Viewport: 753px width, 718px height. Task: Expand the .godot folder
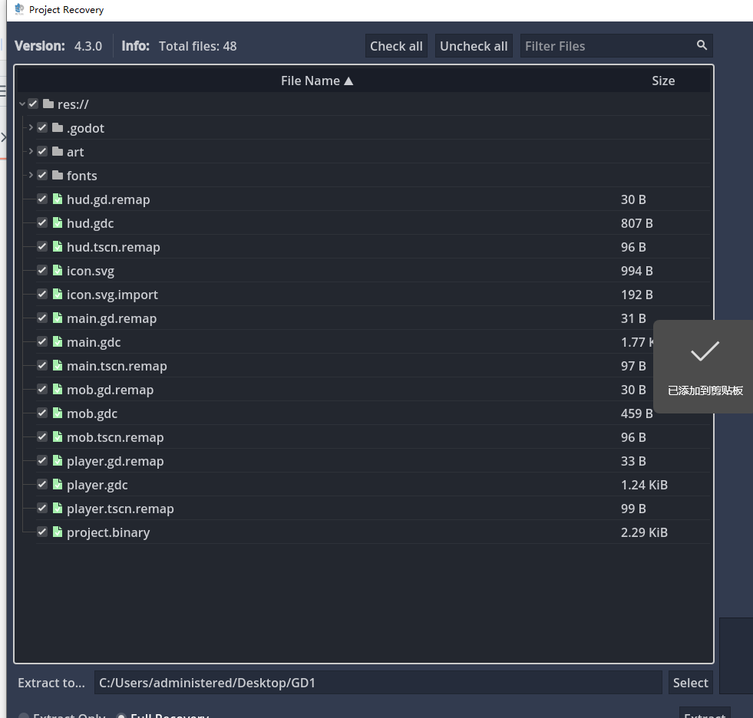[x=31, y=128]
